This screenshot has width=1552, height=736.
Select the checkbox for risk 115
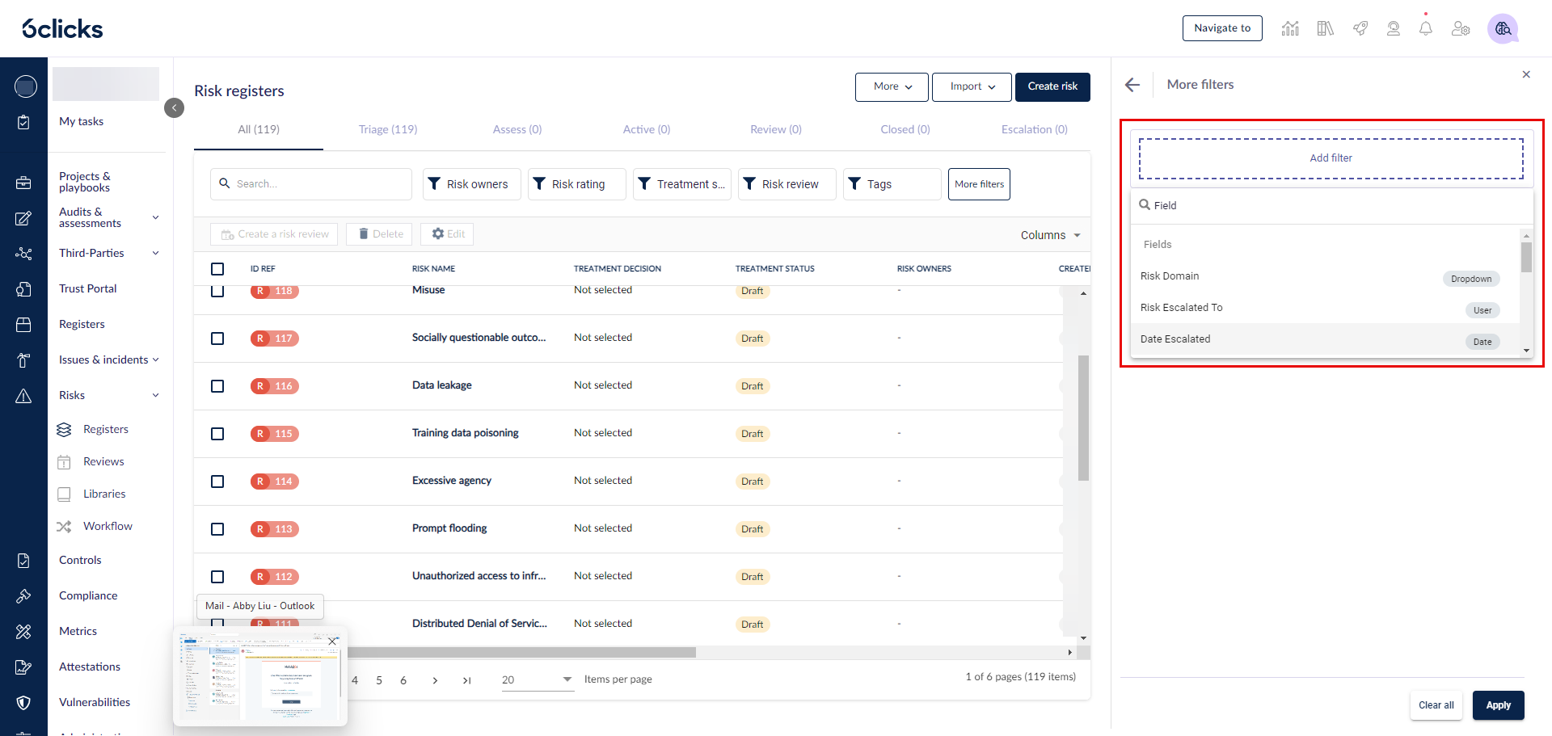[x=217, y=434]
